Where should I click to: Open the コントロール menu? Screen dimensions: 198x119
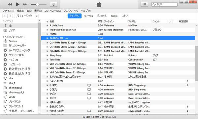point(52,11)
